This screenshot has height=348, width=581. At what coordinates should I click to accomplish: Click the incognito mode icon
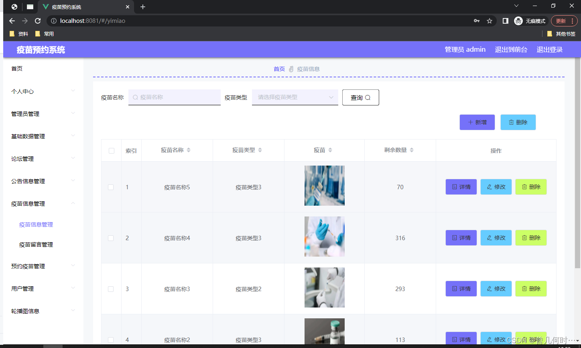tap(518, 21)
